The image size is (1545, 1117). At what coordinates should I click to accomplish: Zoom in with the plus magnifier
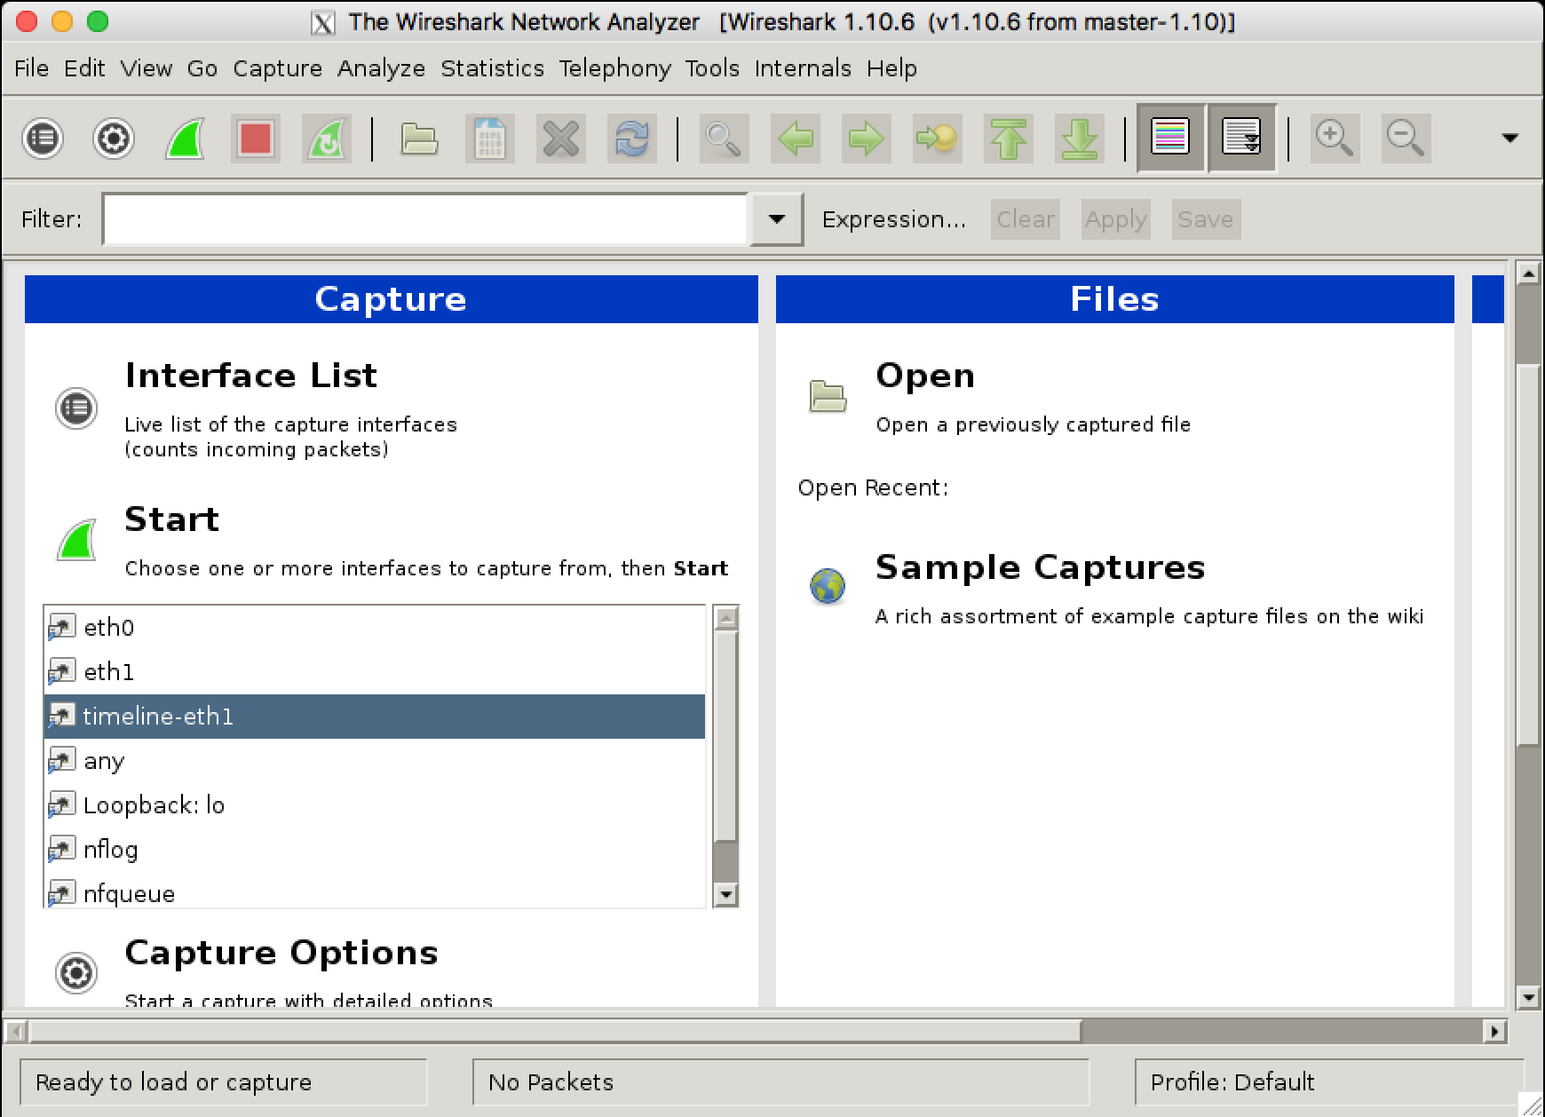click(x=1335, y=139)
